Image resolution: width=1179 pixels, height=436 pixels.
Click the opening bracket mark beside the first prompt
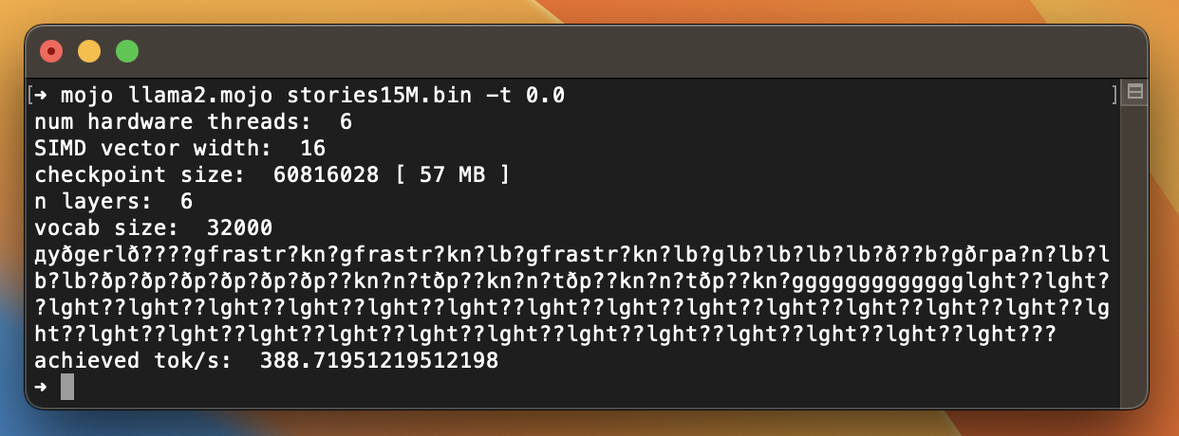30,95
